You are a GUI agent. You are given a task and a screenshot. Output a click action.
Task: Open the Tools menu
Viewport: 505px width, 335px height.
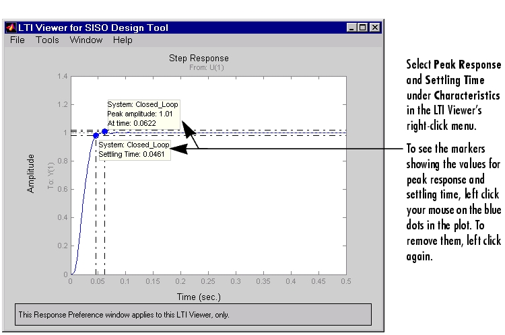coord(47,40)
